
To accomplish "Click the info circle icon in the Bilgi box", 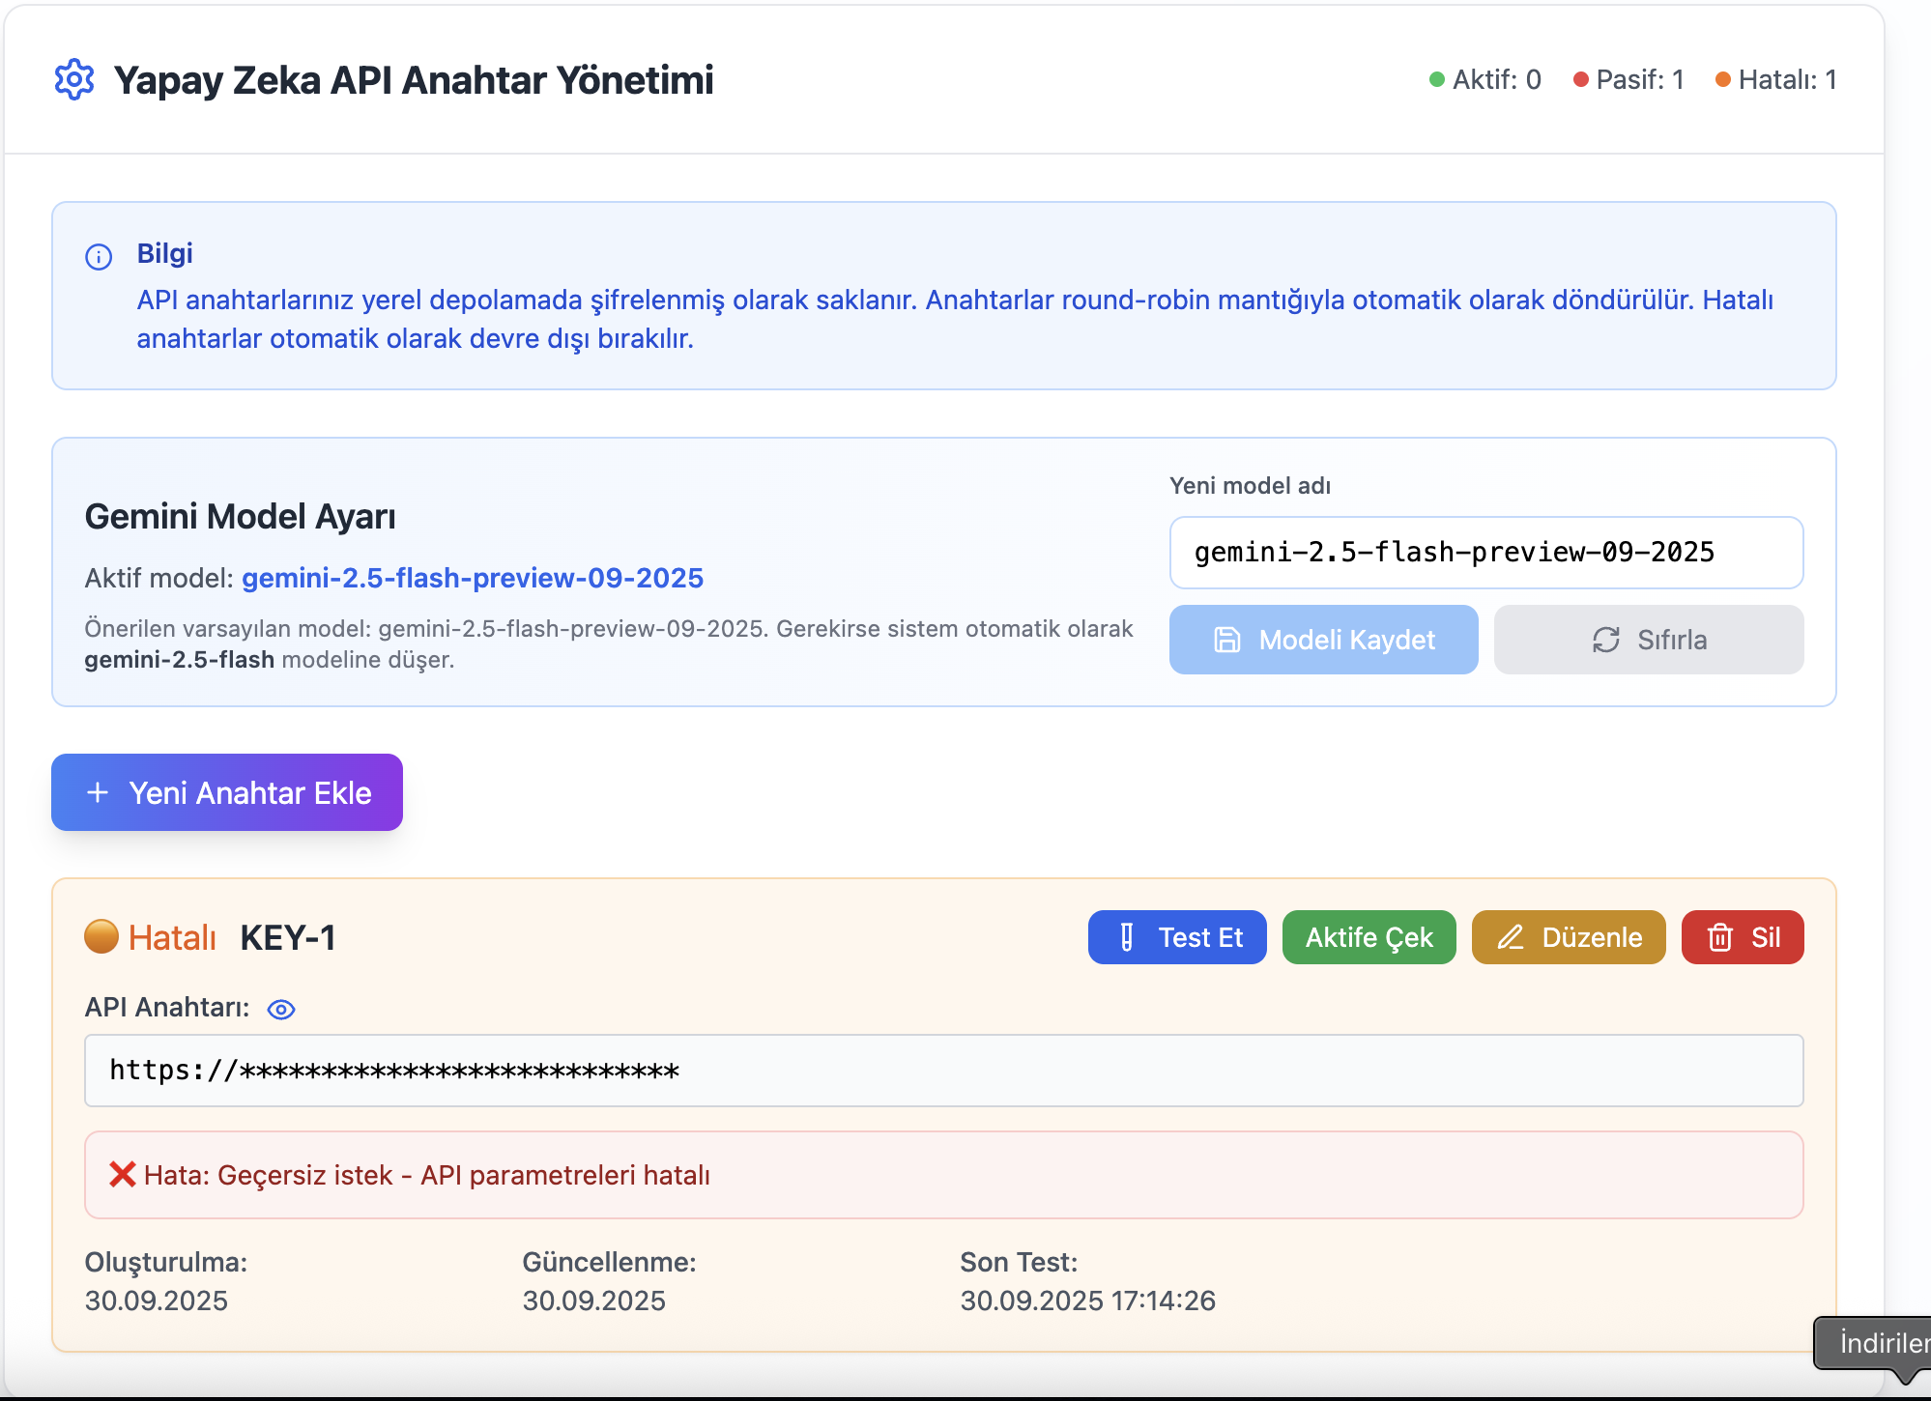I will [x=97, y=255].
